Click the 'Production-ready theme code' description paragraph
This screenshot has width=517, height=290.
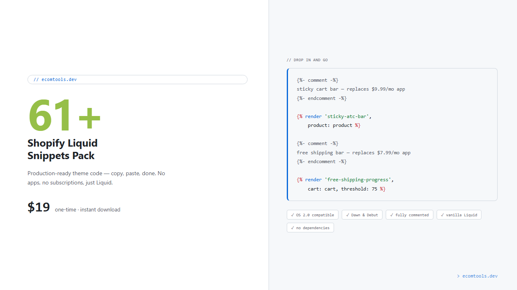click(x=96, y=178)
